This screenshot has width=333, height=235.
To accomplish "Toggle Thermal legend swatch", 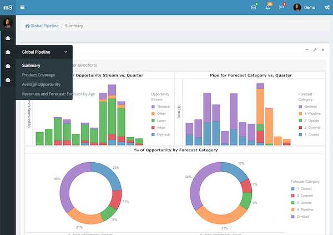I will [x=153, y=107].
